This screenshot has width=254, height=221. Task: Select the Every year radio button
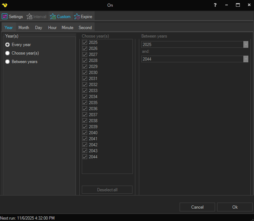7,45
